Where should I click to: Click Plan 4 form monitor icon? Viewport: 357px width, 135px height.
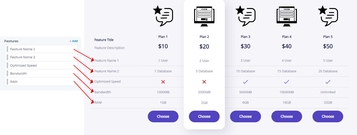coord(287,16)
